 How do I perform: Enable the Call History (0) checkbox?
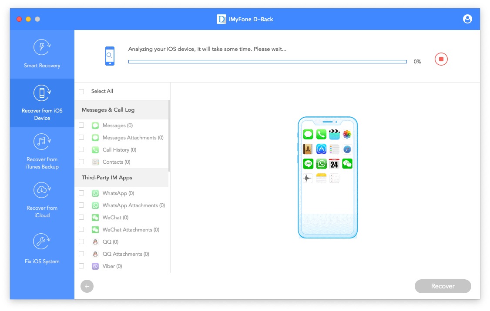81,149
